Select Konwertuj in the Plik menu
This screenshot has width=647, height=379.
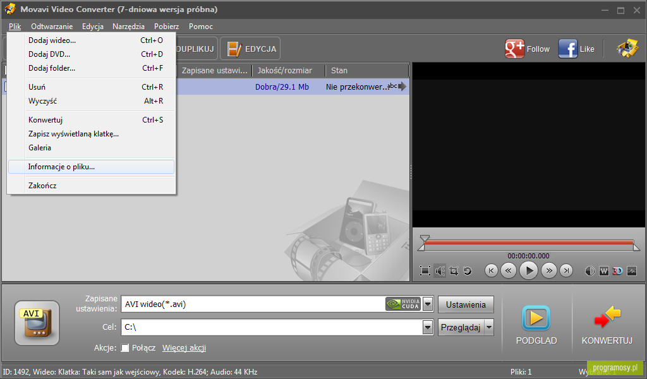[91, 120]
